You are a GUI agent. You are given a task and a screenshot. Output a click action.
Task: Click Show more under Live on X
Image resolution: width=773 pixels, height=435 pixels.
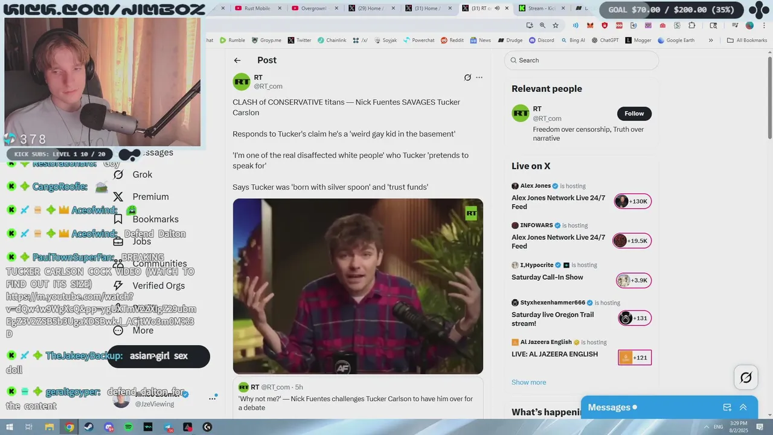coord(528,382)
